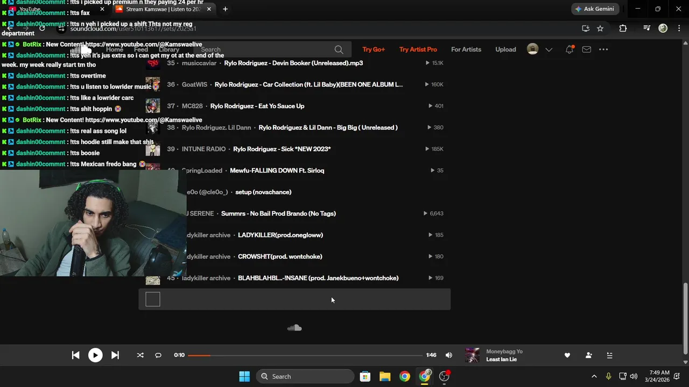Open Chrome three-dot menu

[678, 28]
